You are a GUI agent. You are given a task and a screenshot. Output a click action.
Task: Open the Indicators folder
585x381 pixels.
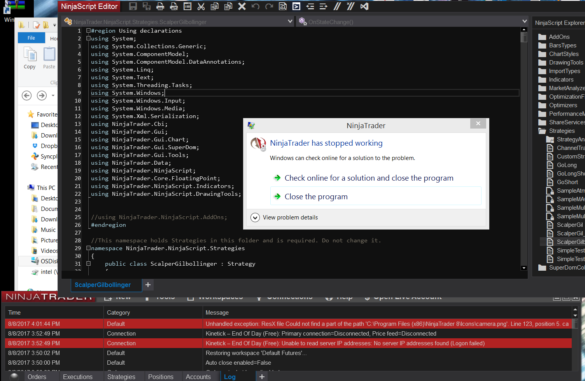pyautogui.click(x=556, y=80)
